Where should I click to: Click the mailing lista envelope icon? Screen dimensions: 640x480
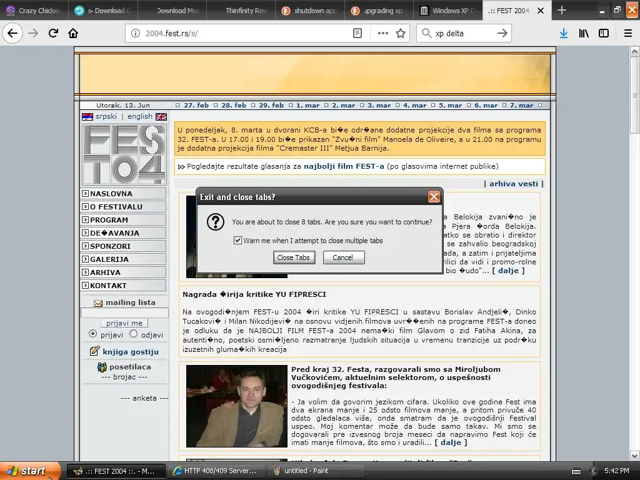tap(98, 303)
